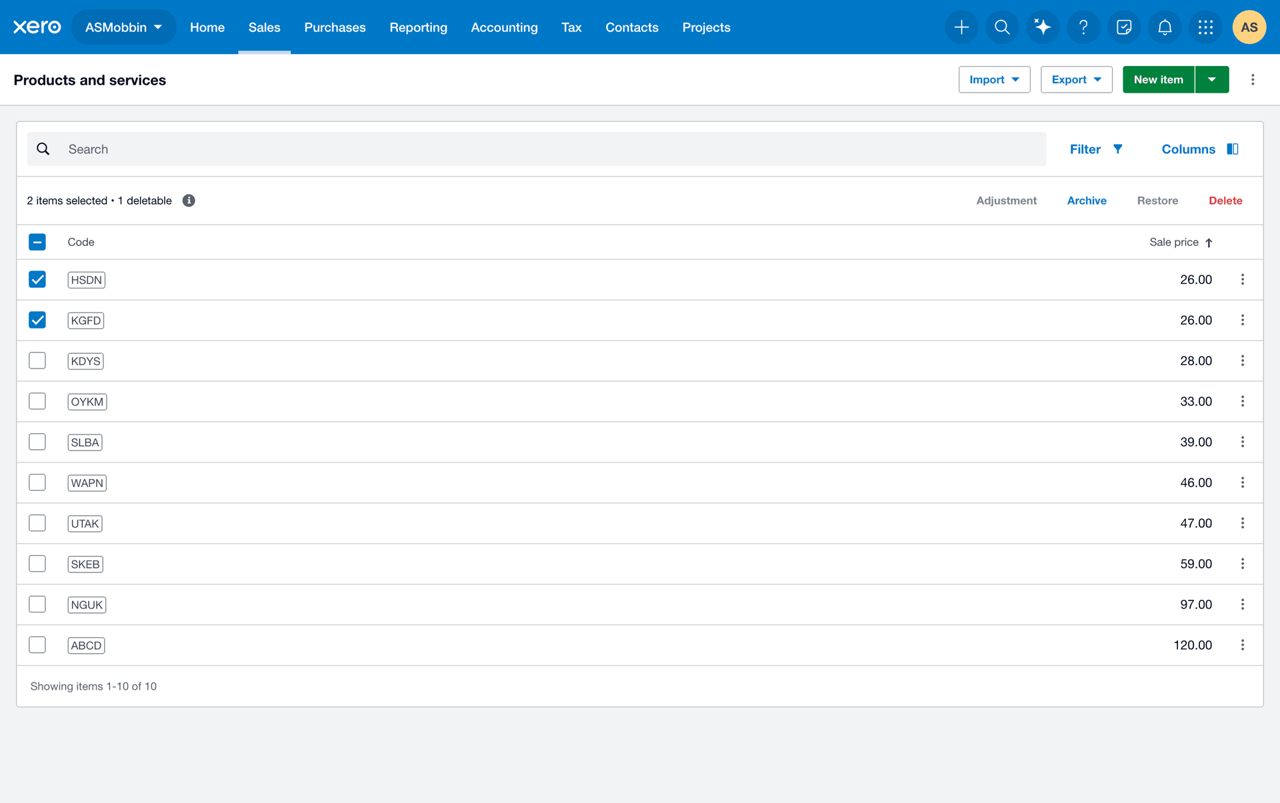The image size is (1280, 803).
Task: Archive the selected items
Action: tap(1087, 201)
